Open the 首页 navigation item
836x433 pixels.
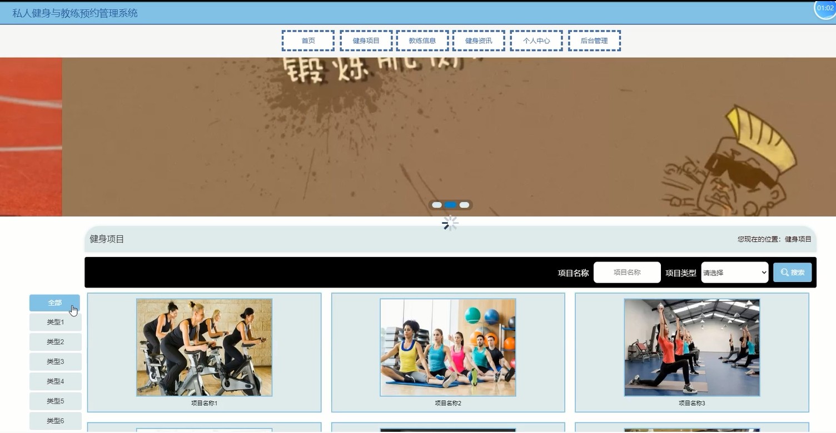tap(308, 41)
